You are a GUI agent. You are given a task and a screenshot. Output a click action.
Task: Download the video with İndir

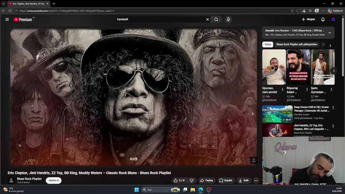(244, 181)
